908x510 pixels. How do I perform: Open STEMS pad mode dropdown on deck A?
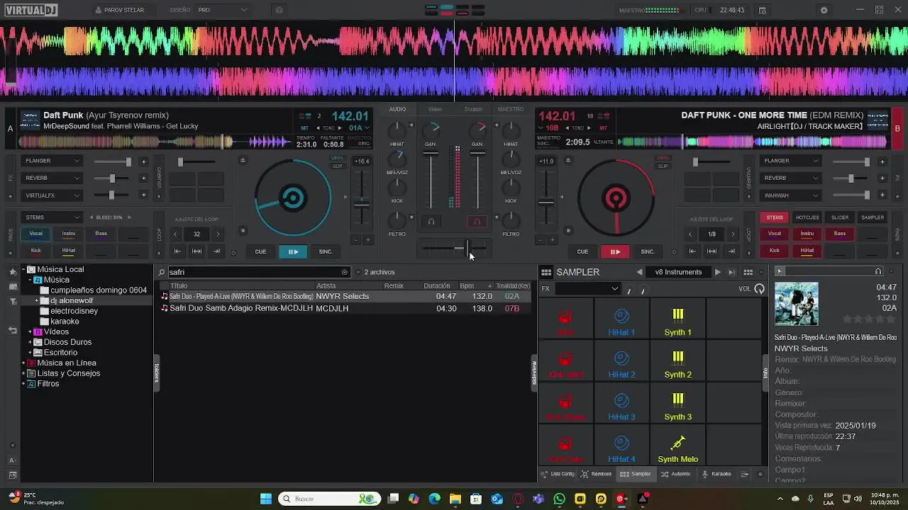tap(52, 217)
